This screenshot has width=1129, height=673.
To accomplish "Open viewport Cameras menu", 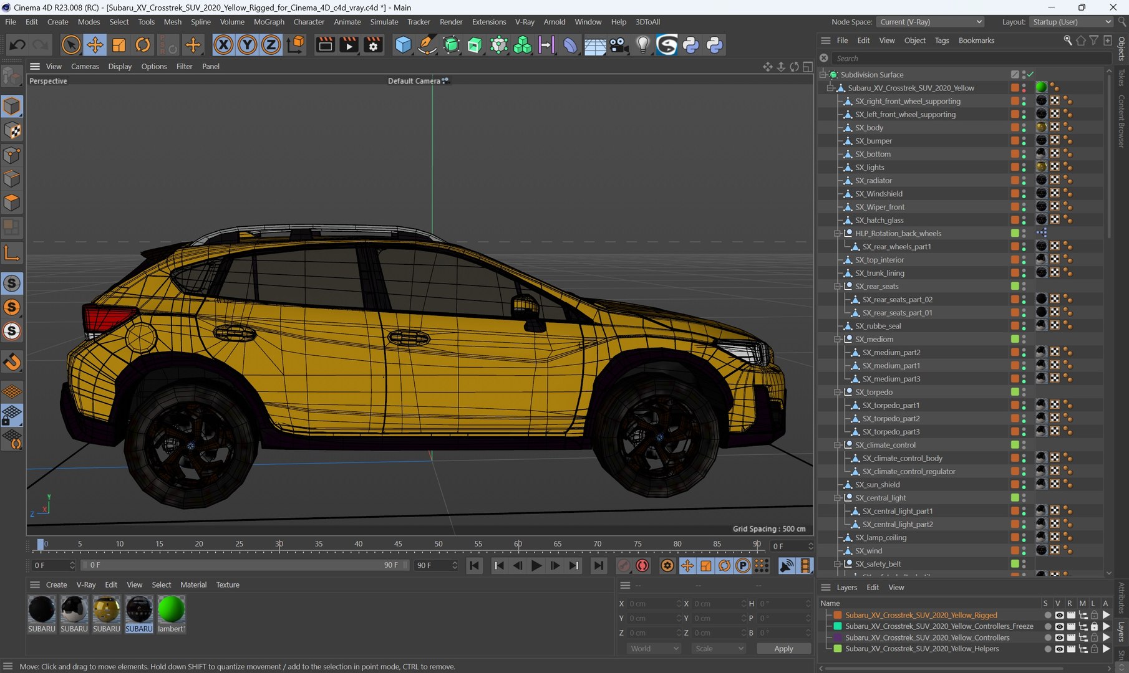I will coord(85,67).
